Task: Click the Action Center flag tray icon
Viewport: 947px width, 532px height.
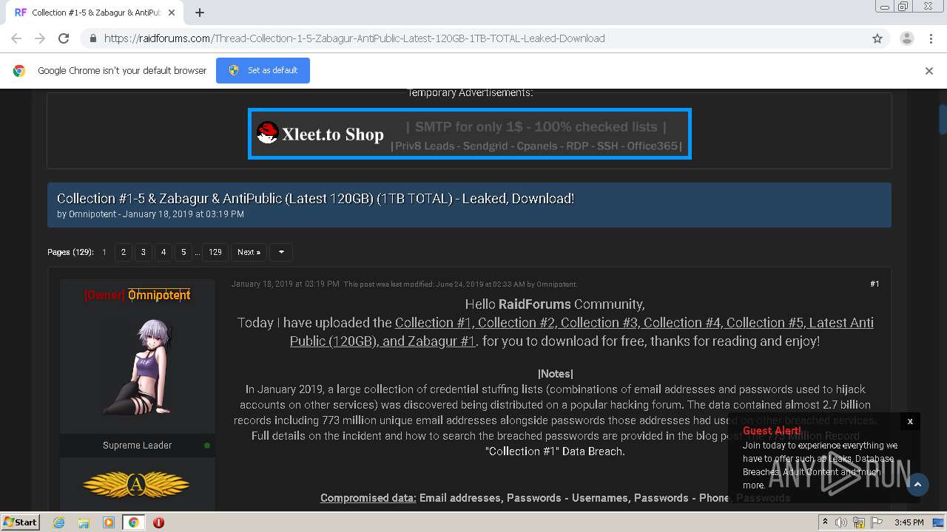Action: tap(877, 522)
